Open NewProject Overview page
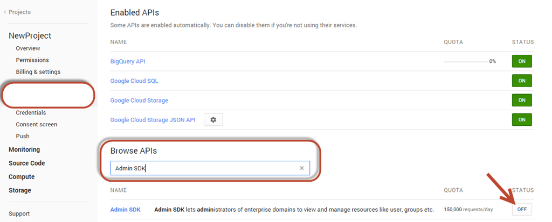Screen dimensions: 552x222 28,48
